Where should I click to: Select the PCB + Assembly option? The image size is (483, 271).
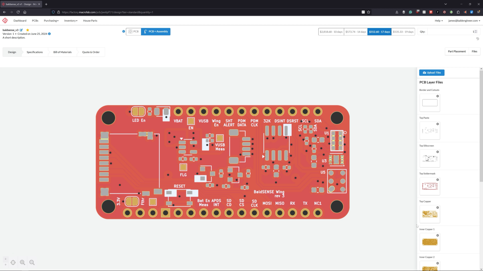click(155, 31)
